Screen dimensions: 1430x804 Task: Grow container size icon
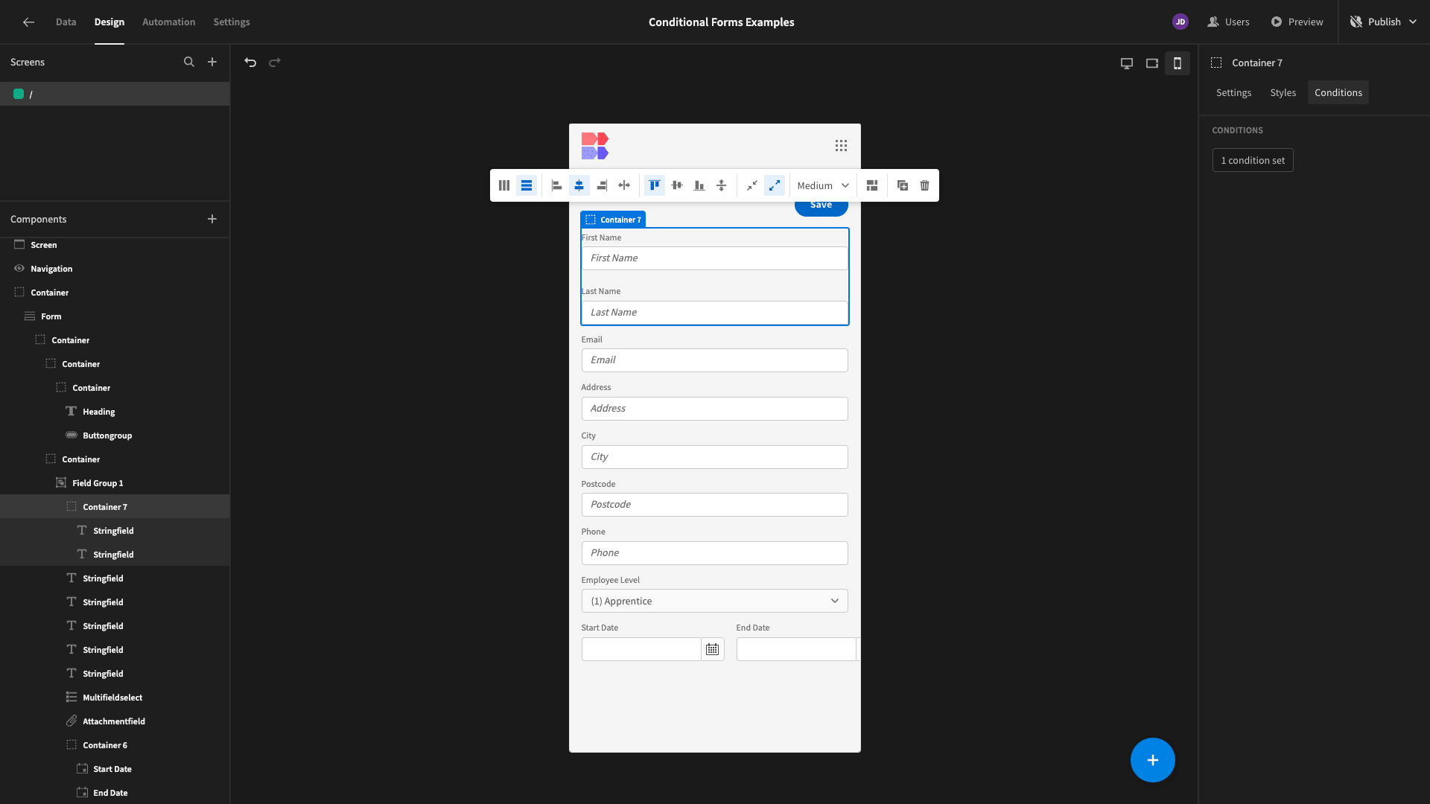775,185
